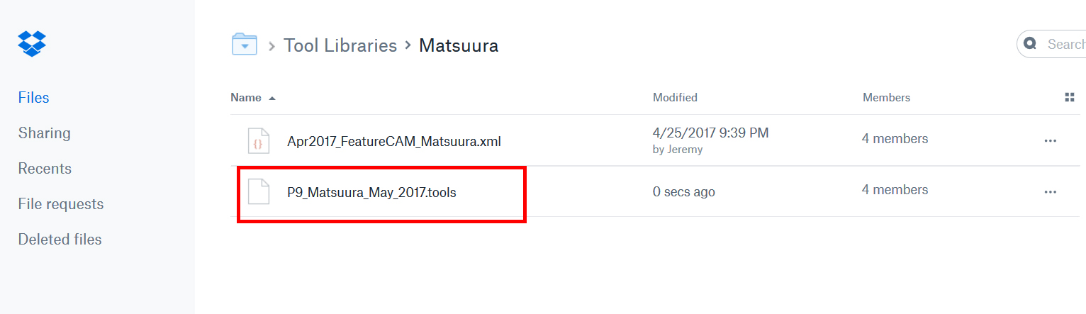Switch to grid view layout
The width and height of the screenshot is (1086, 314).
pyautogui.click(x=1070, y=98)
